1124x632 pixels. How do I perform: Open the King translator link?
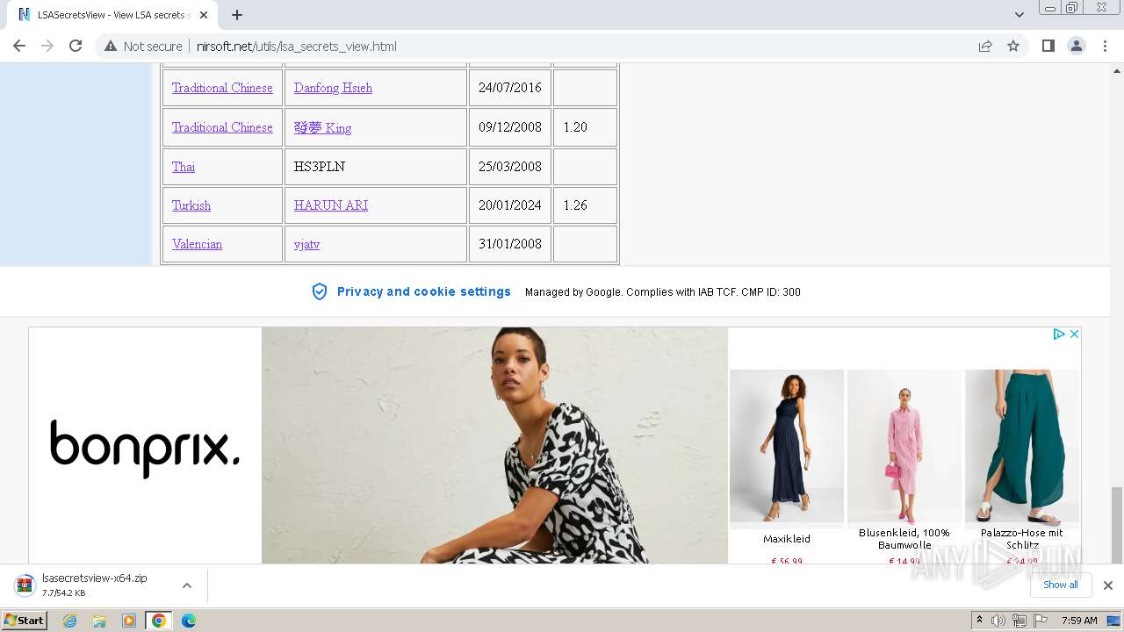pos(322,127)
